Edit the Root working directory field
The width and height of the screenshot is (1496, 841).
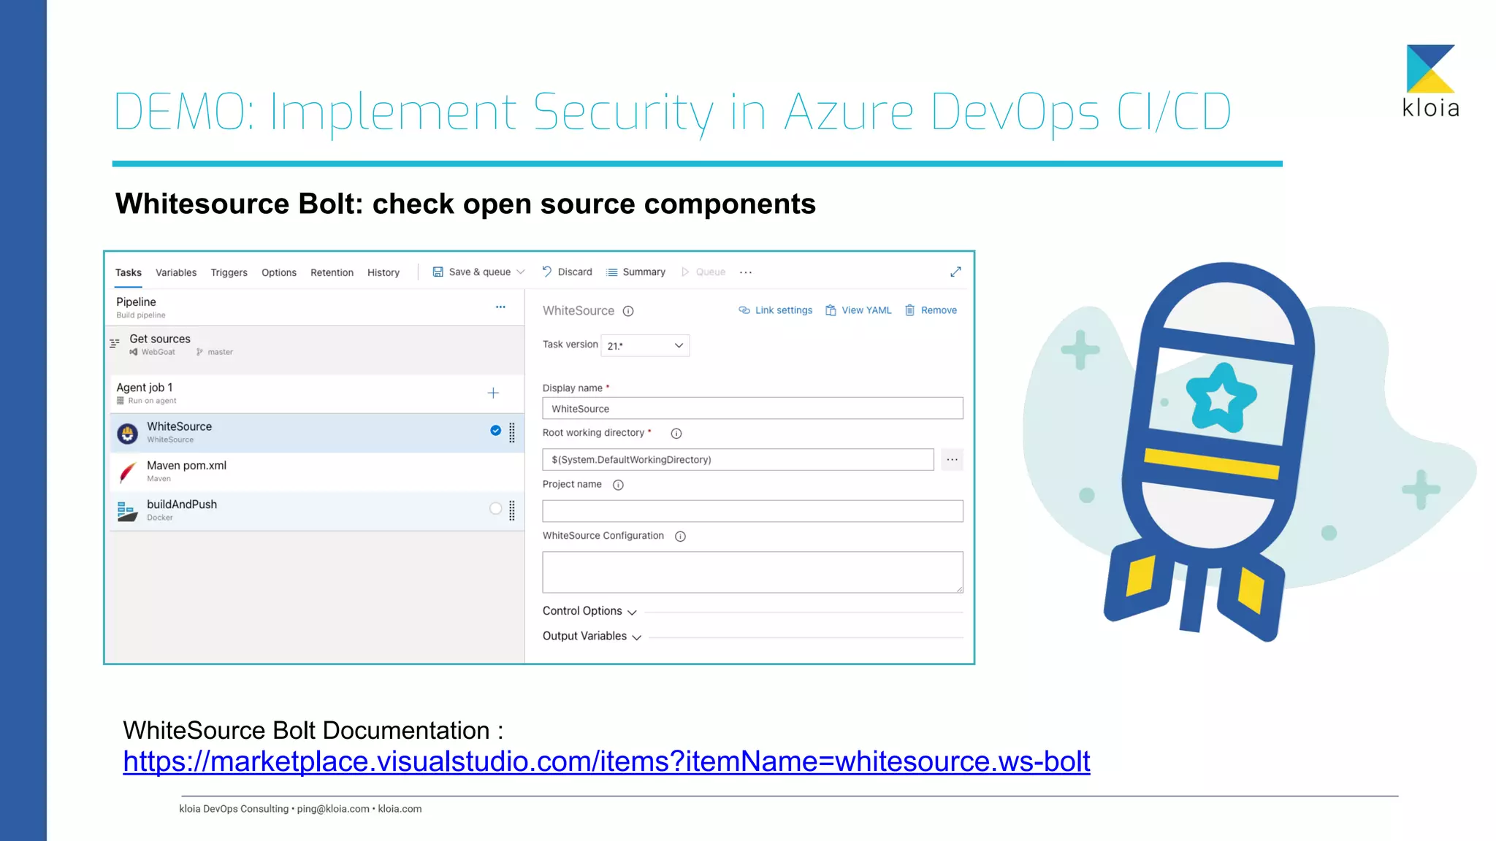(738, 459)
